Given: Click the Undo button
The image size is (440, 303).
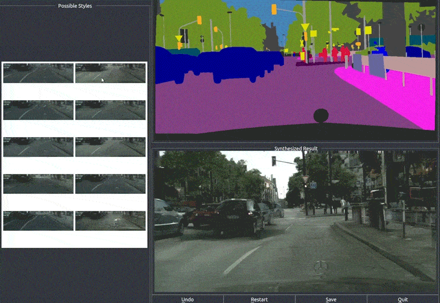Looking at the screenshot, I should [x=188, y=299].
